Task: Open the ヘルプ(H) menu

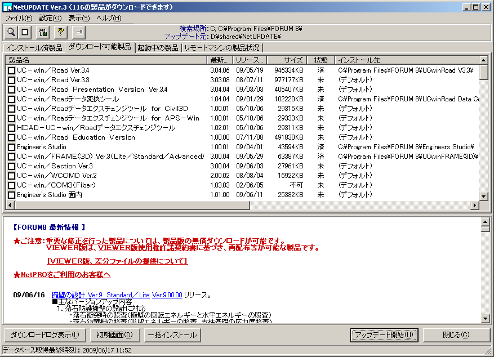Action: click(109, 18)
